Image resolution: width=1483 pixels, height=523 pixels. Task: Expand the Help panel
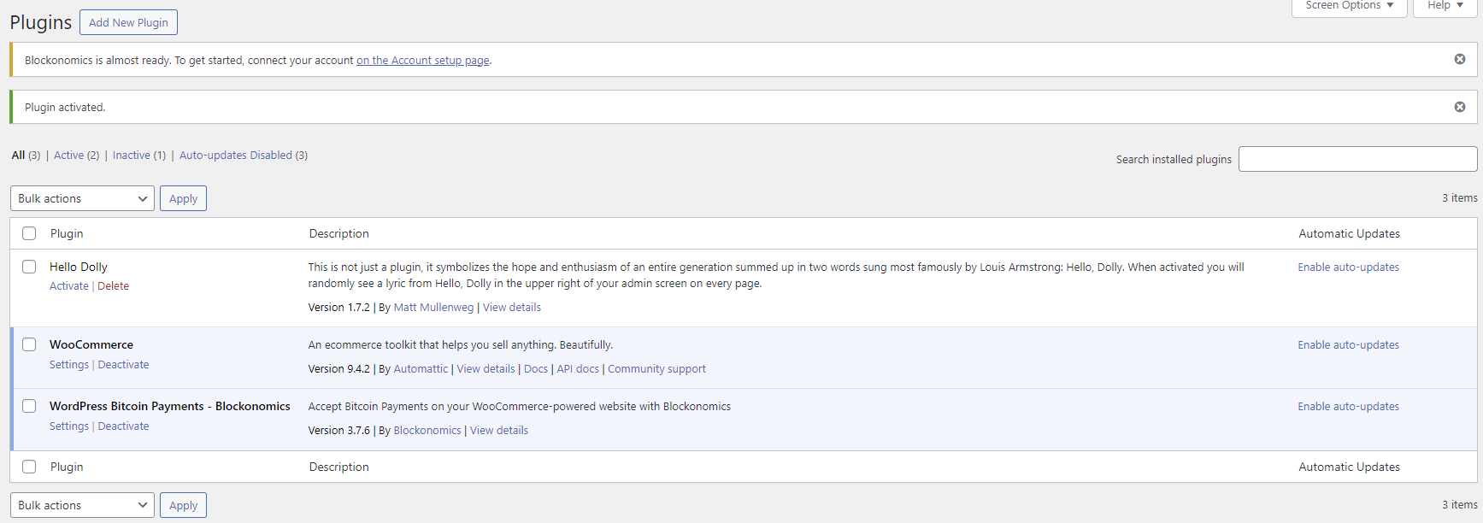(1445, 6)
